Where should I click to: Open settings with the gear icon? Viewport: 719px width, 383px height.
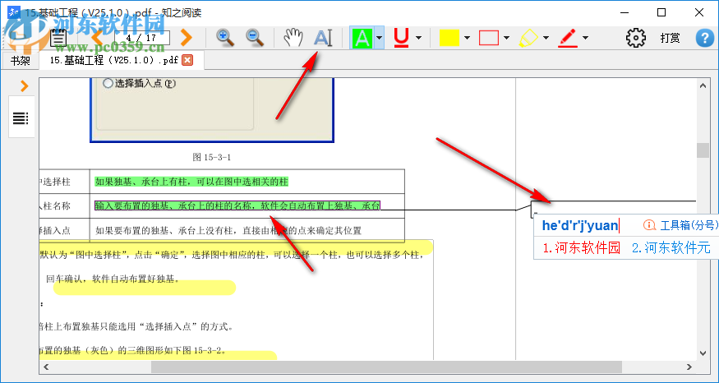pyautogui.click(x=635, y=38)
